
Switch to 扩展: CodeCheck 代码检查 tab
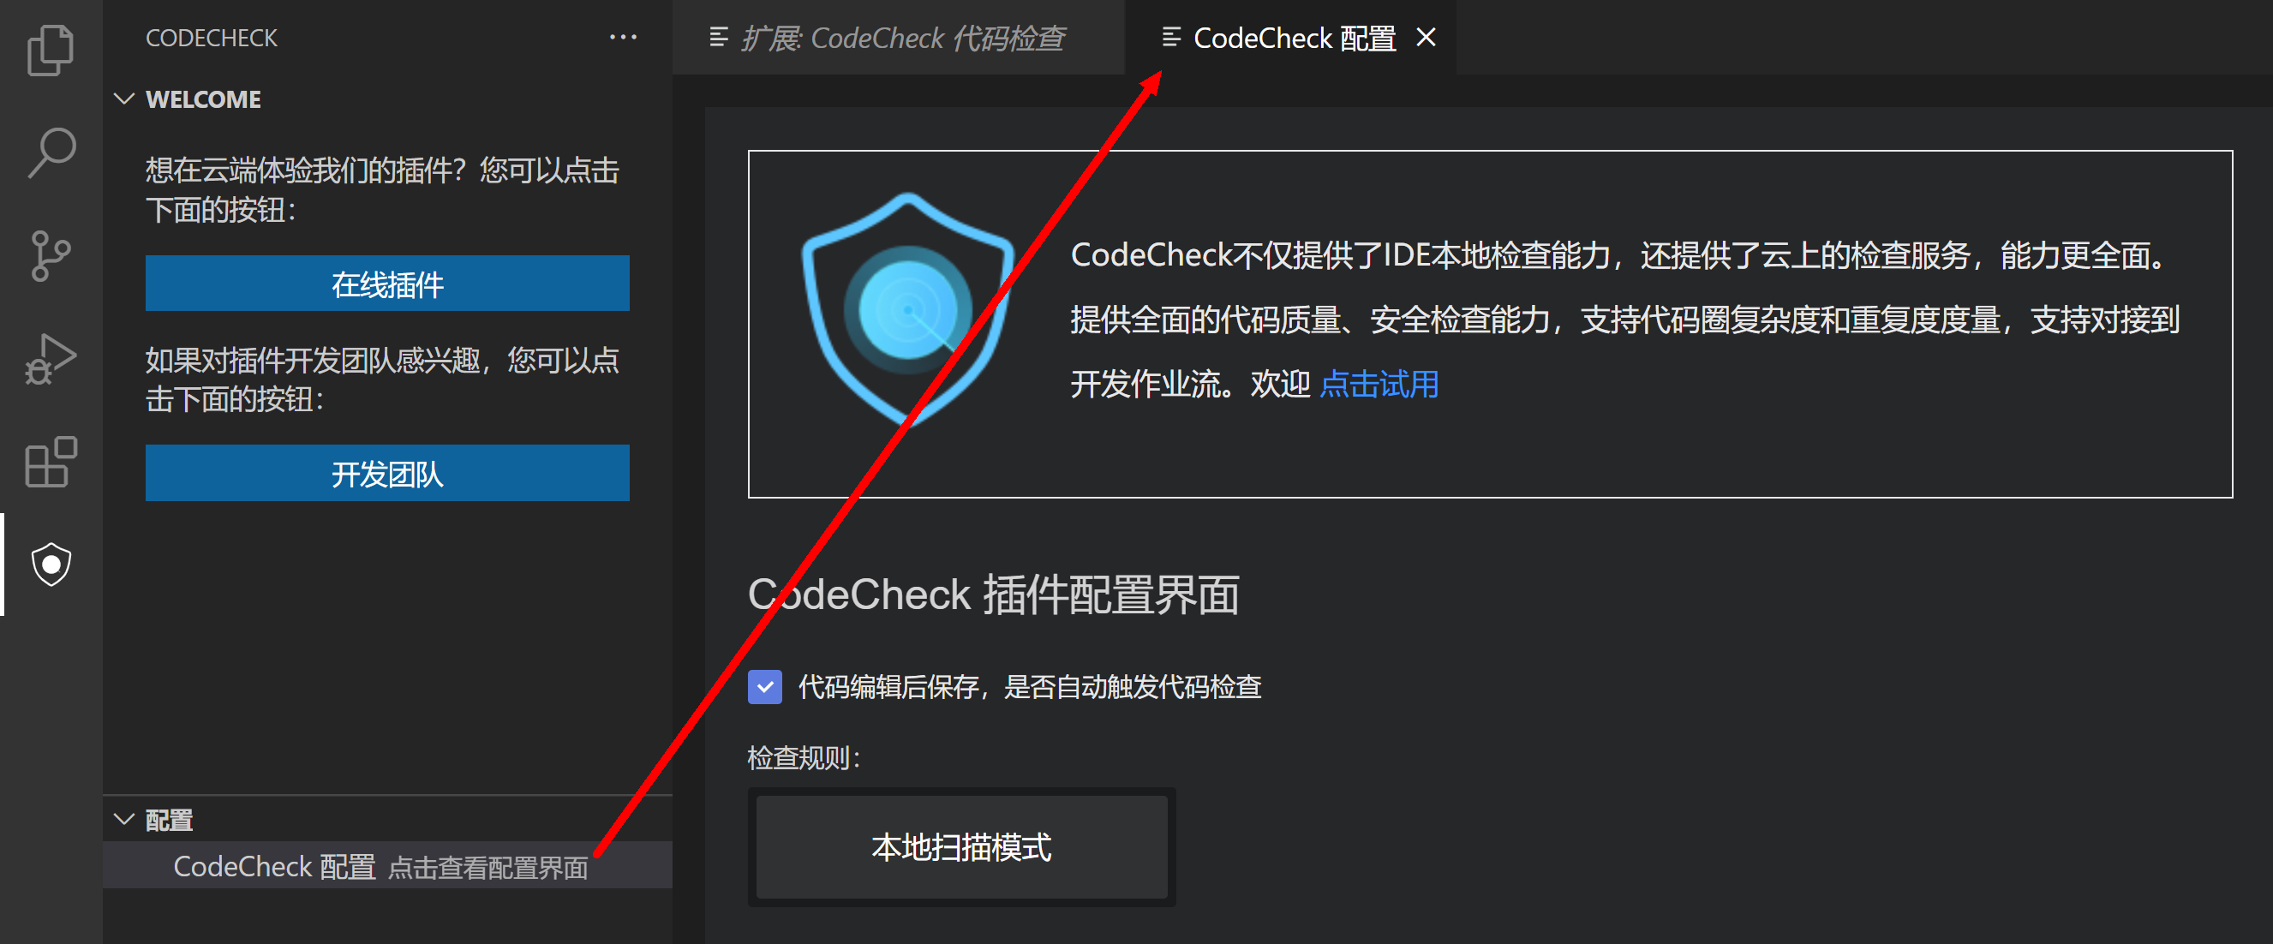(887, 38)
